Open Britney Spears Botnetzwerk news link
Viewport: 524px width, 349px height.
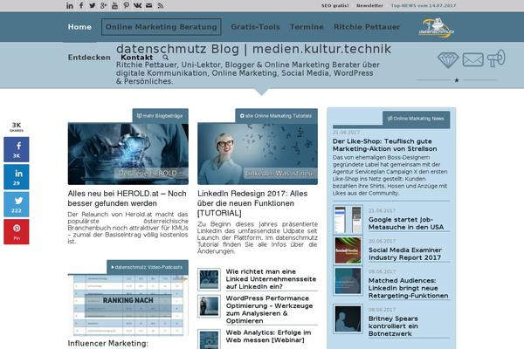tap(393, 326)
